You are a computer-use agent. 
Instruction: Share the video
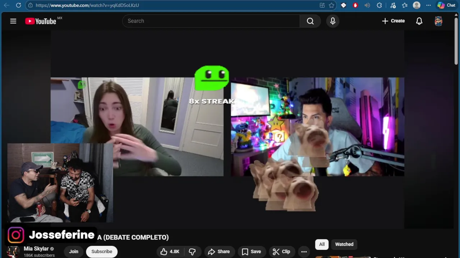(x=219, y=252)
